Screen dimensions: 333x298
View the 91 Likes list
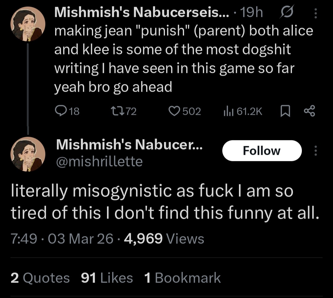tap(107, 278)
